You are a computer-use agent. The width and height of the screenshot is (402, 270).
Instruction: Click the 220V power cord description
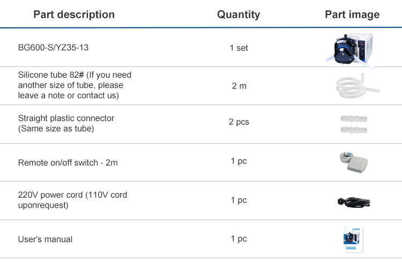(x=72, y=200)
